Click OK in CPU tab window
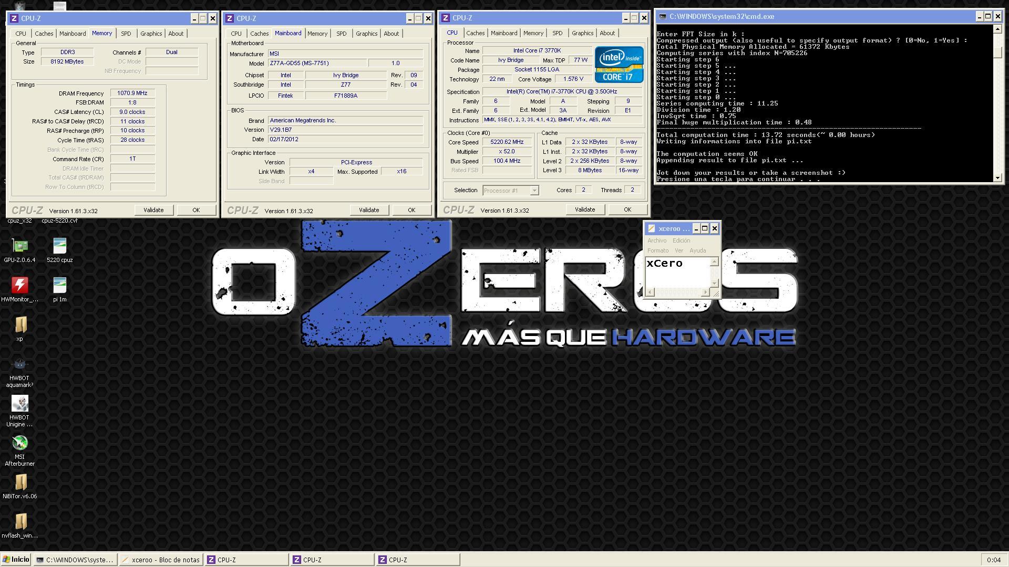 (627, 209)
